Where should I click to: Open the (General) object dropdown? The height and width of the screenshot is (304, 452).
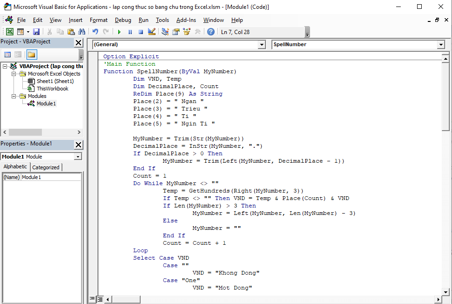(x=261, y=45)
